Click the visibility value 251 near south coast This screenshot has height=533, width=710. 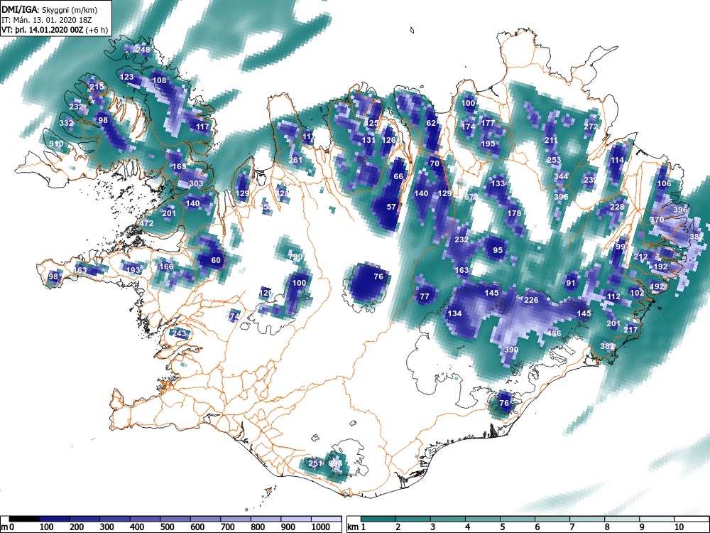(x=315, y=463)
